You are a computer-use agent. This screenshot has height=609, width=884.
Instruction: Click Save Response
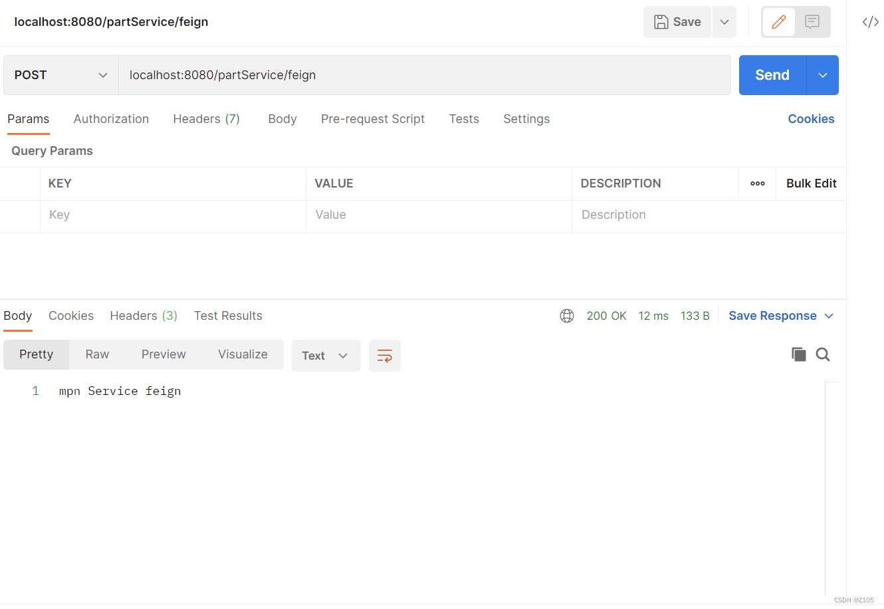point(772,316)
